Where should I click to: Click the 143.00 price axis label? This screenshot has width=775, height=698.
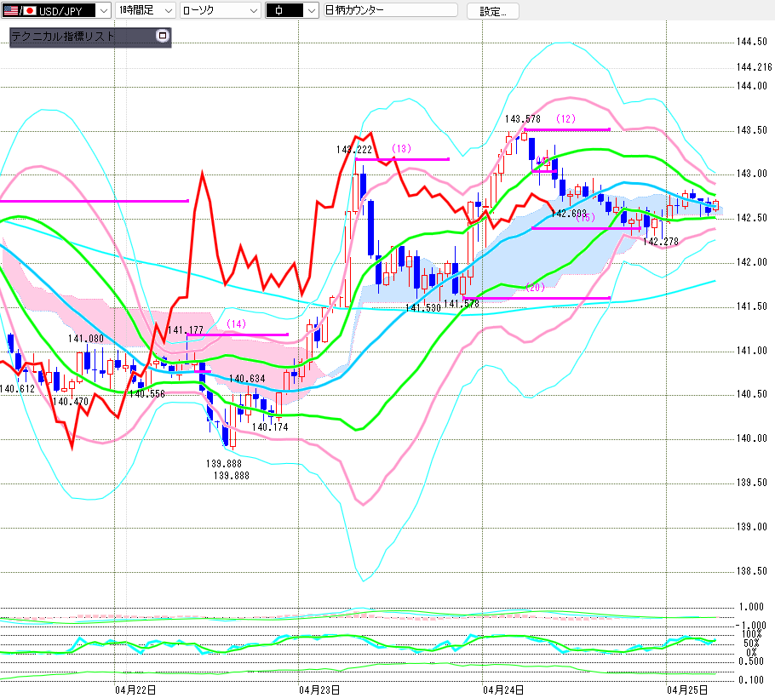coord(751,174)
